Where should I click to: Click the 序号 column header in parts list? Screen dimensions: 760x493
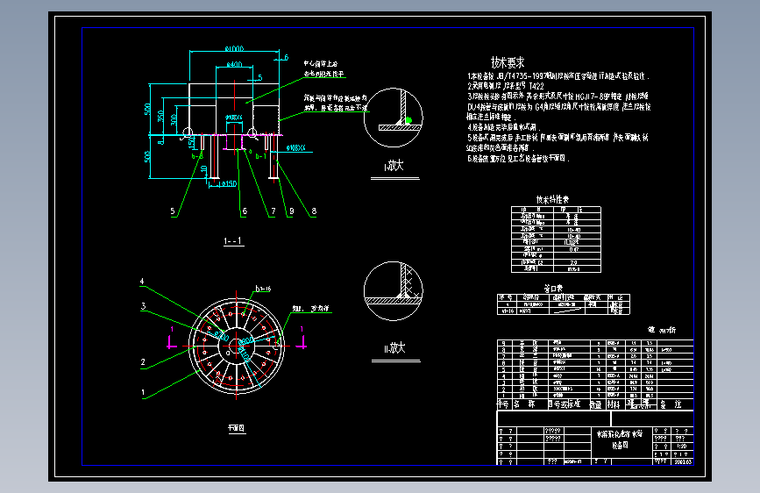click(x=502, y=404)
